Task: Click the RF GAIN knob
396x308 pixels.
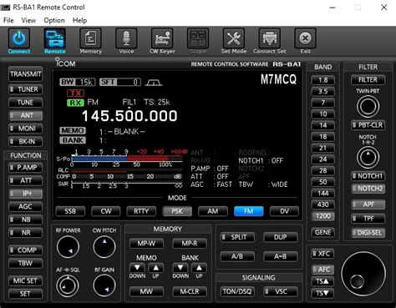Action: [104, 285]
